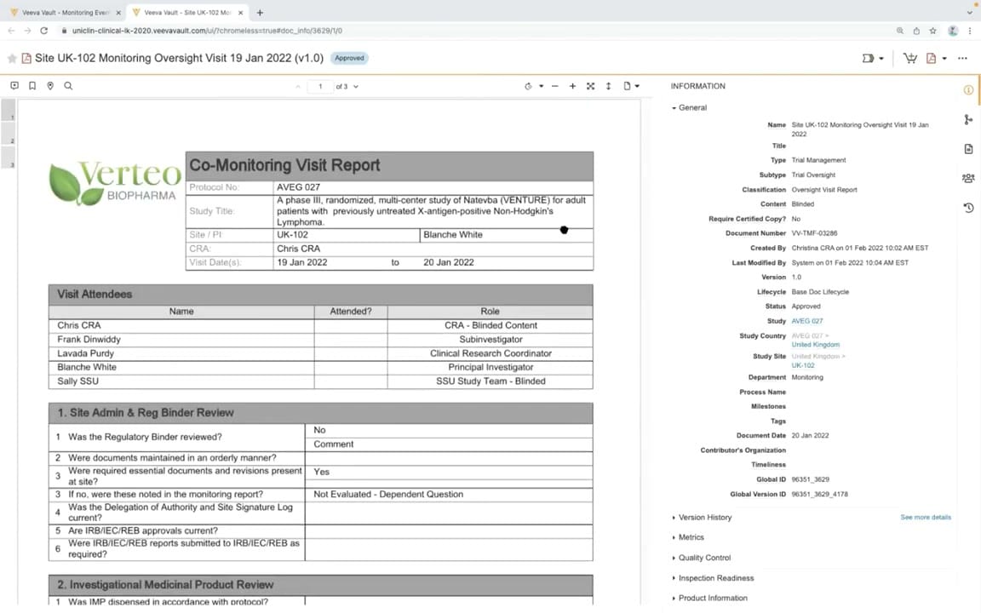This screenshot has height=613, width=981.
Task: Click 'Not Evaluated - Dependent Question' answer cell
Action: (449, 494)
